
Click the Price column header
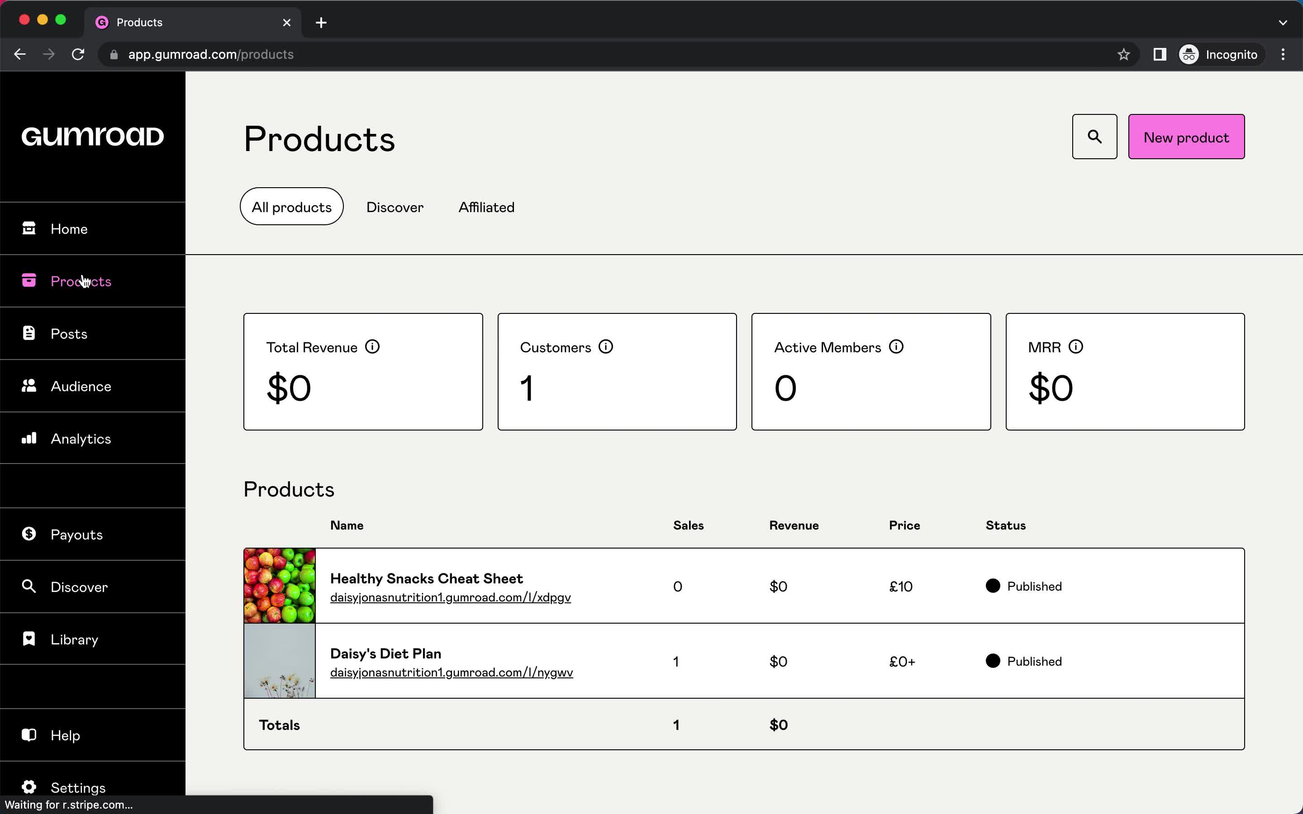pos(904,525)
